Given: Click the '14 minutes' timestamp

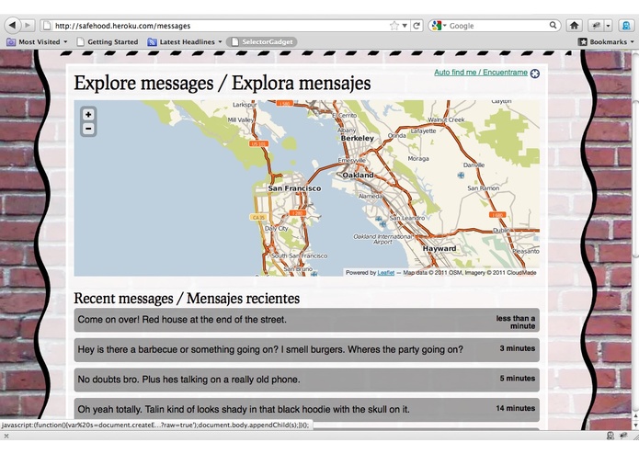Looking at the screenshot, I should (x=515, y=408).
